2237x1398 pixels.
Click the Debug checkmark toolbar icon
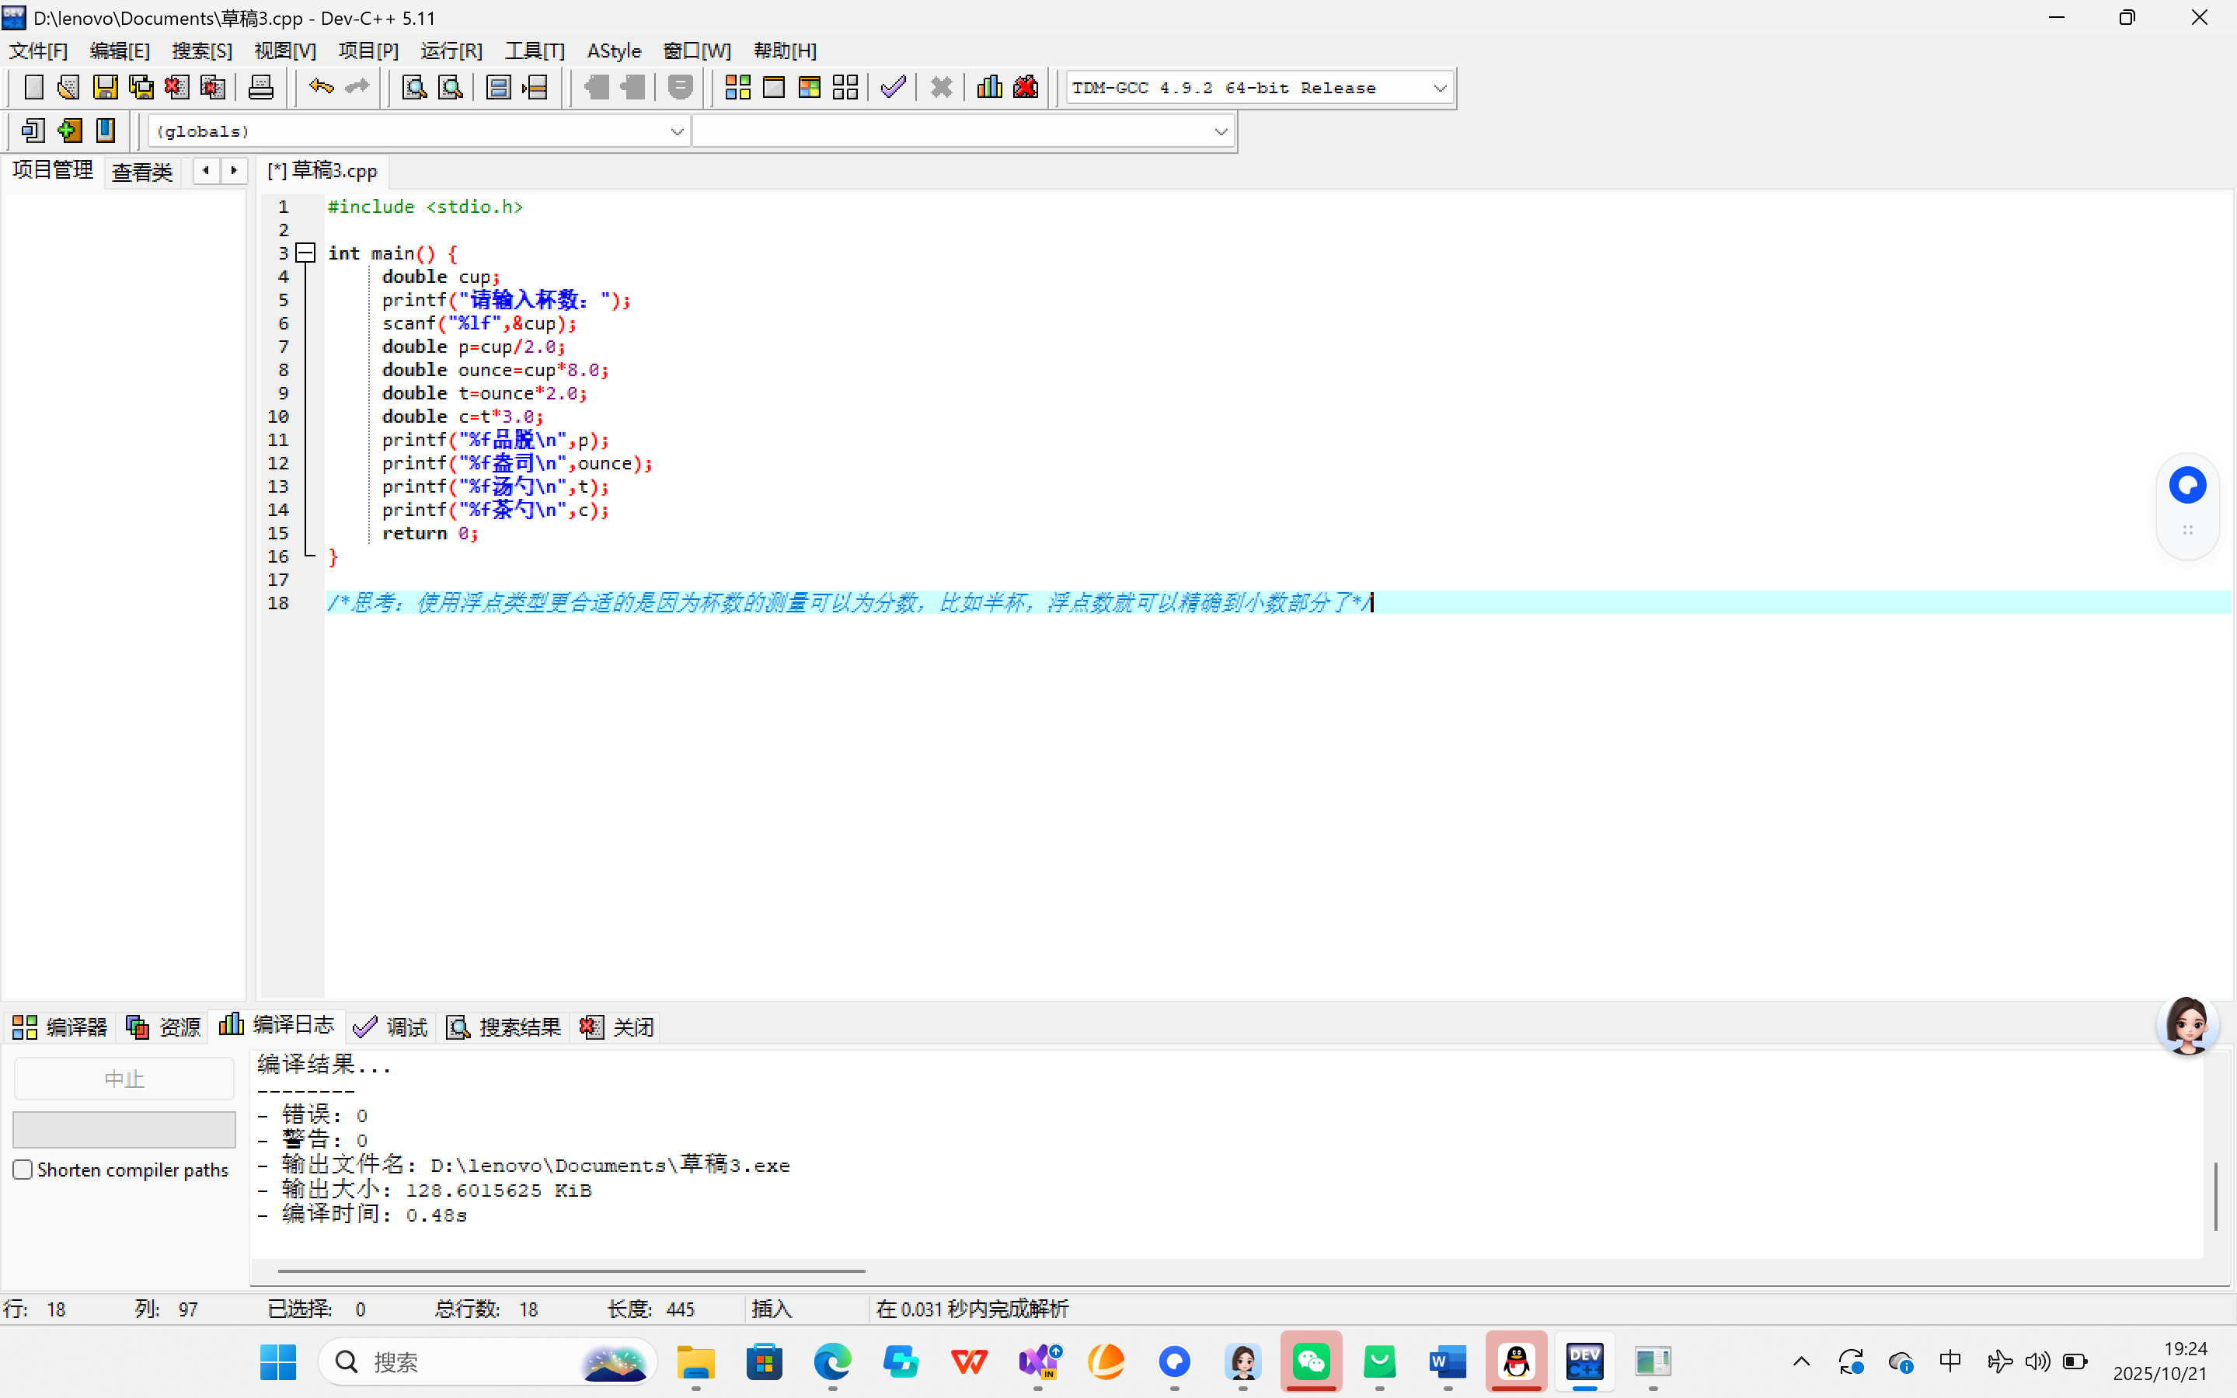point(893,88)
